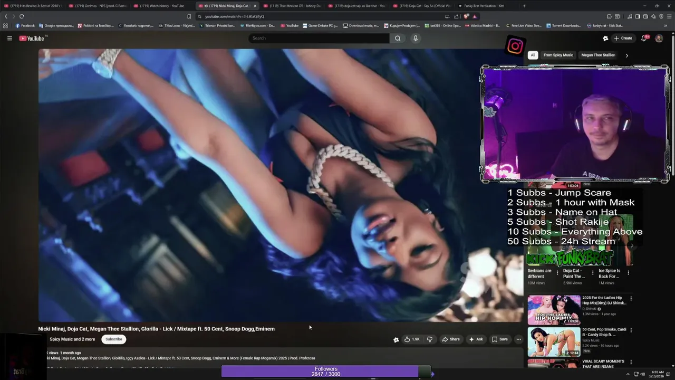Open Facebook bookmark
675x380 pixels.
point(25,25)
